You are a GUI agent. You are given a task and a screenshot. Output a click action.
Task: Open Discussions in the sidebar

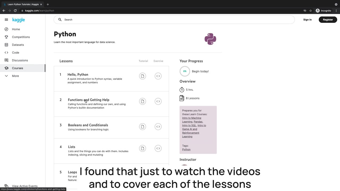pyautogui.click(x=20, y=60)
